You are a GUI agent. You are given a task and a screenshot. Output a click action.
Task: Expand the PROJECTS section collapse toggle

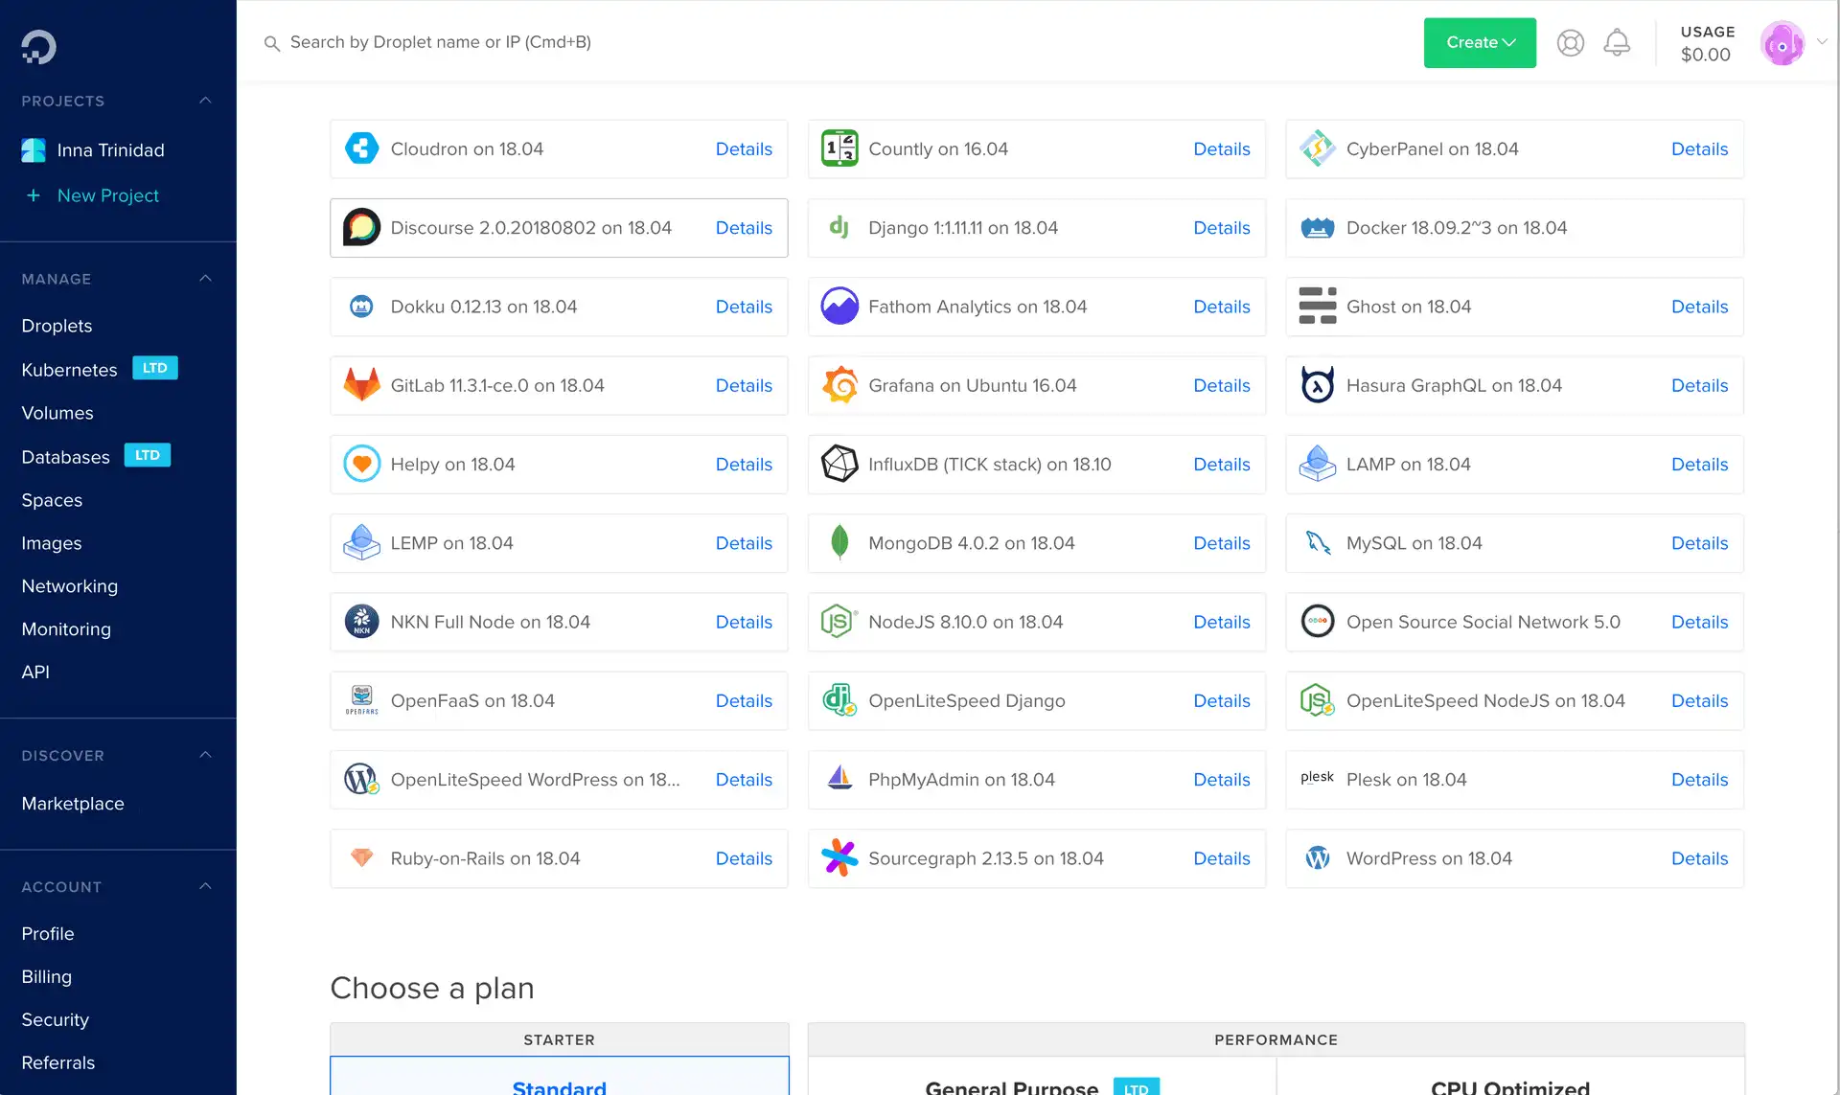tap(205, 101)
